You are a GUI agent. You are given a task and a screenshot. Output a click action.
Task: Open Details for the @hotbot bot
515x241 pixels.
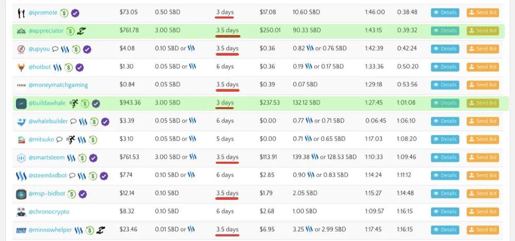pyautogui.click(x=445, y=67)
